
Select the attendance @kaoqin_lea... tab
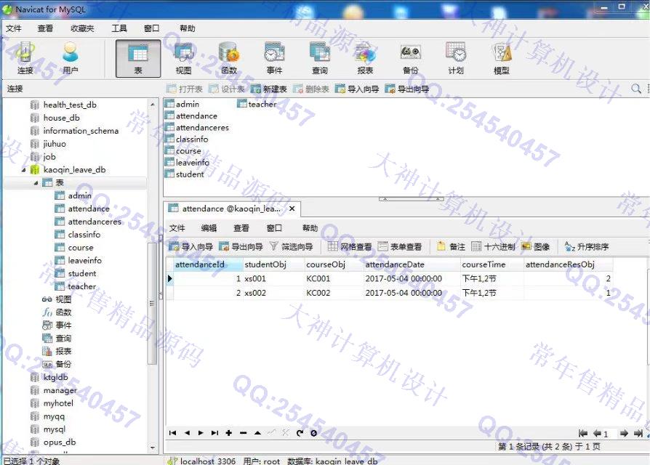tap(231, 209)
